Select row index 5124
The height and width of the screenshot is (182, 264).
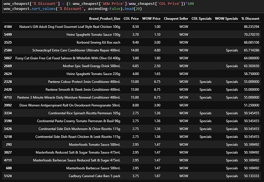click(x=8, y=176)
